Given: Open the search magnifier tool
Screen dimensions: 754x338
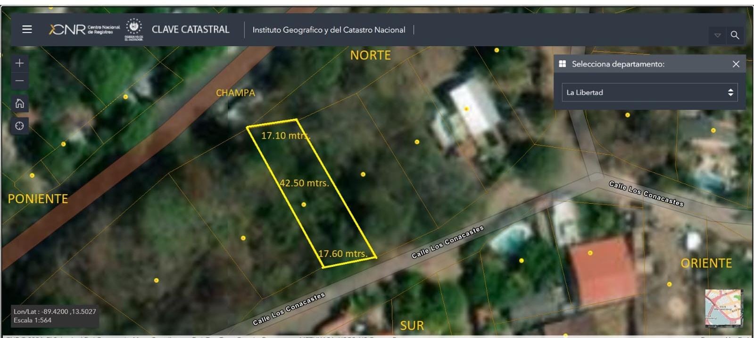Looking at the screenshot, I should click(735, 35).
